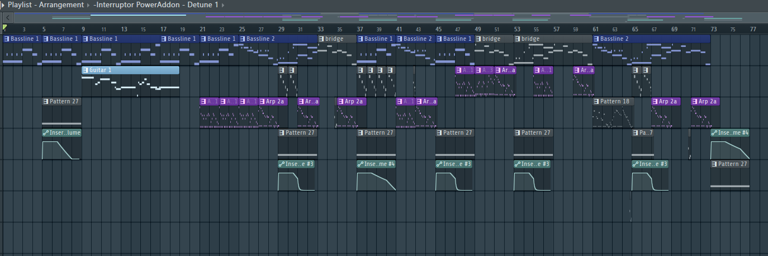The image size is (768, 256).
Task: Open clip icon of Arp 2a at bar 71
Action: (x=695, y=102)
